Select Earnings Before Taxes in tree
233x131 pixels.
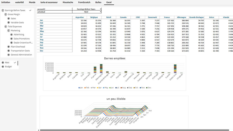15,10
